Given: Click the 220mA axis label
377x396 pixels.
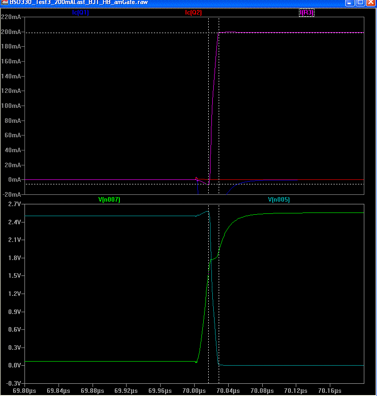Looking at the screenshot, I should (x=11, y=17).
